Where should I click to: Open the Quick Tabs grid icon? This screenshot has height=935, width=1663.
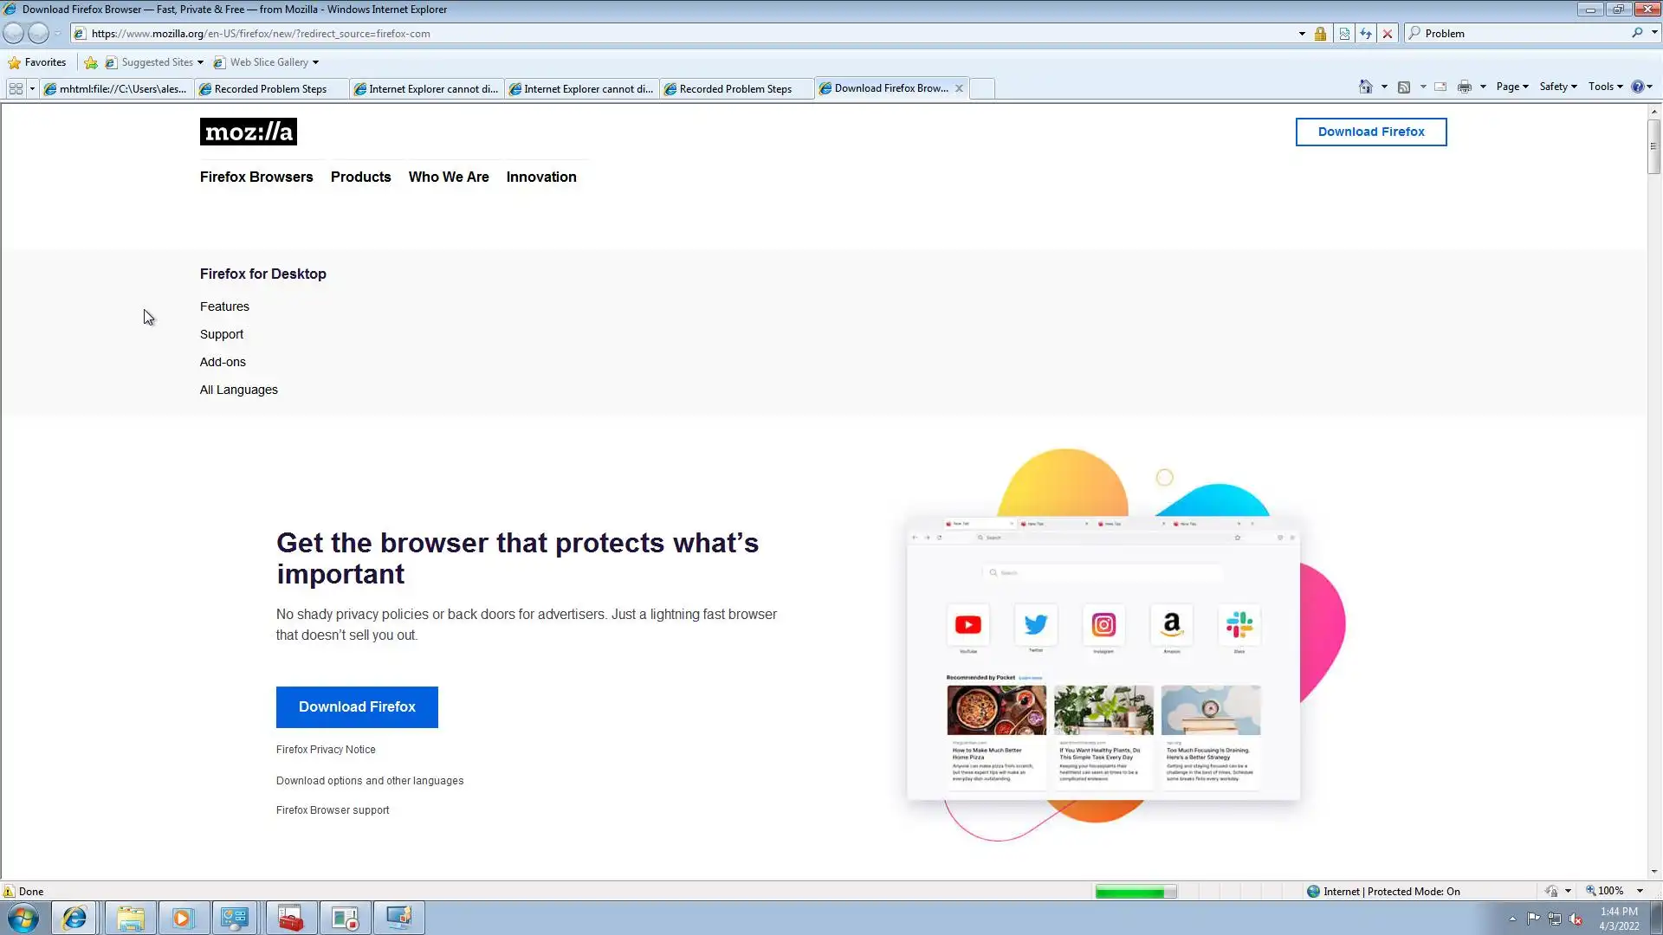coord(16,88)
